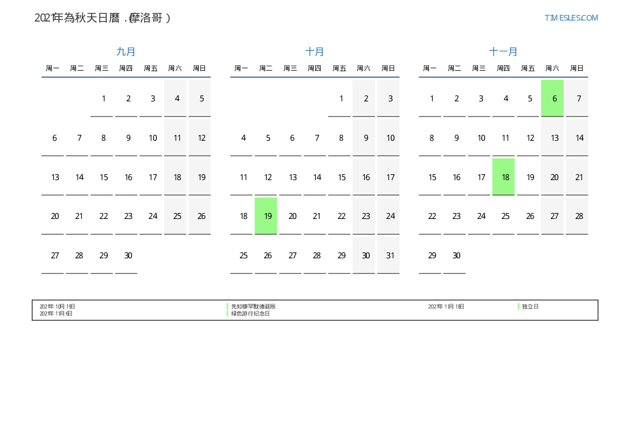
Task: Select September 1 in the calendar
Action: [x=103, y=99]
